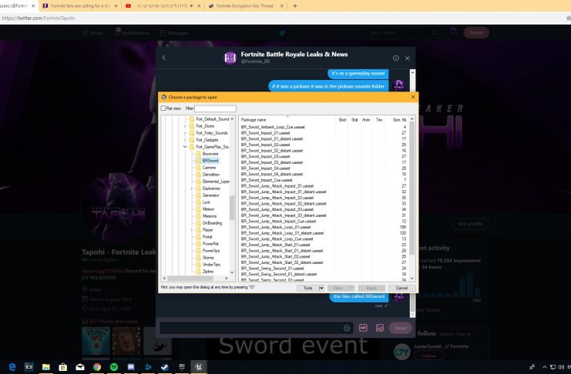Open Unreal Engine viewer taskbar icon
Image resolution: width=571 pixels, height=374 pixels.
coord(199,367)
